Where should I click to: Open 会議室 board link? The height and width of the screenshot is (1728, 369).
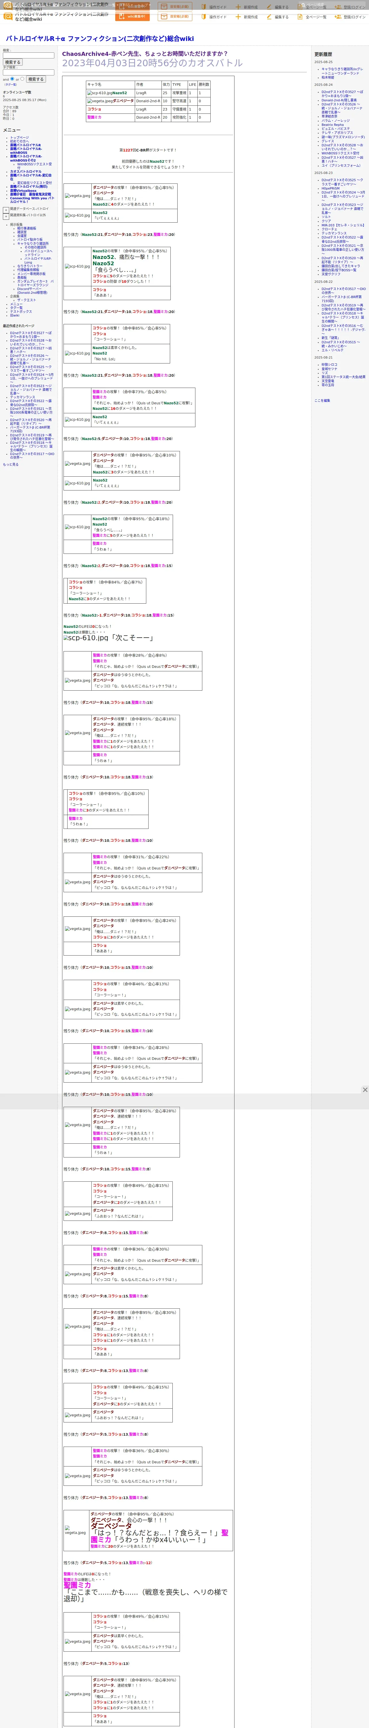[22, 236]
